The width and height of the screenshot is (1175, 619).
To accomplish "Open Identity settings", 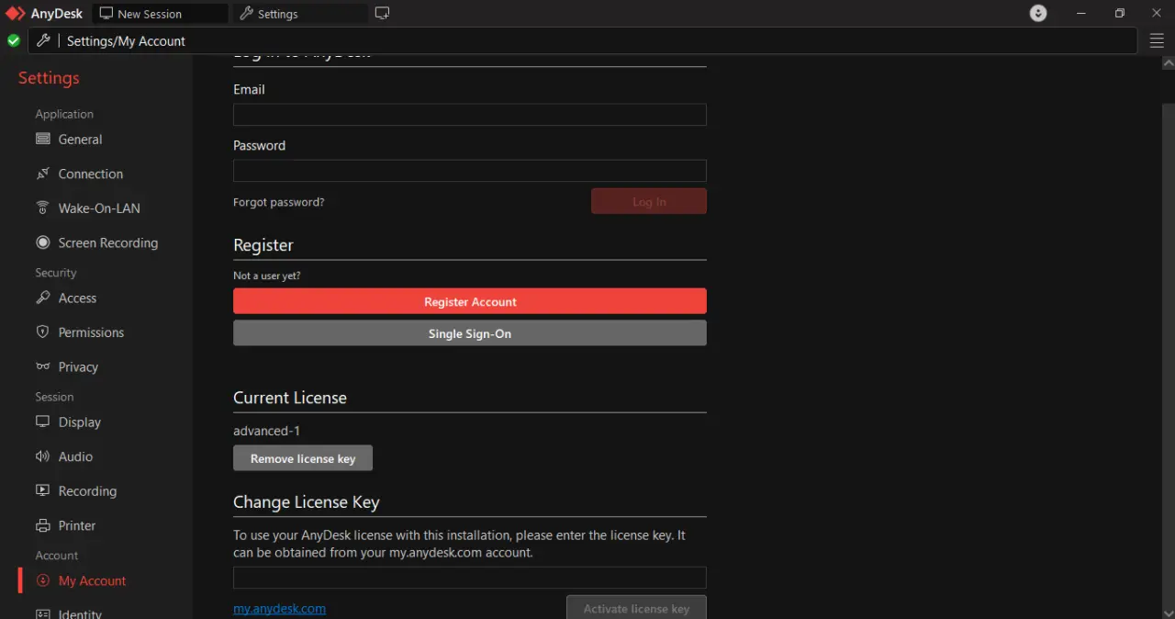I will point(80,613).
